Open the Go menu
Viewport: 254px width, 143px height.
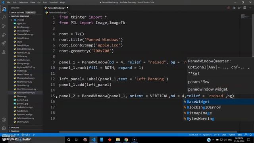(x=39, y=2)
